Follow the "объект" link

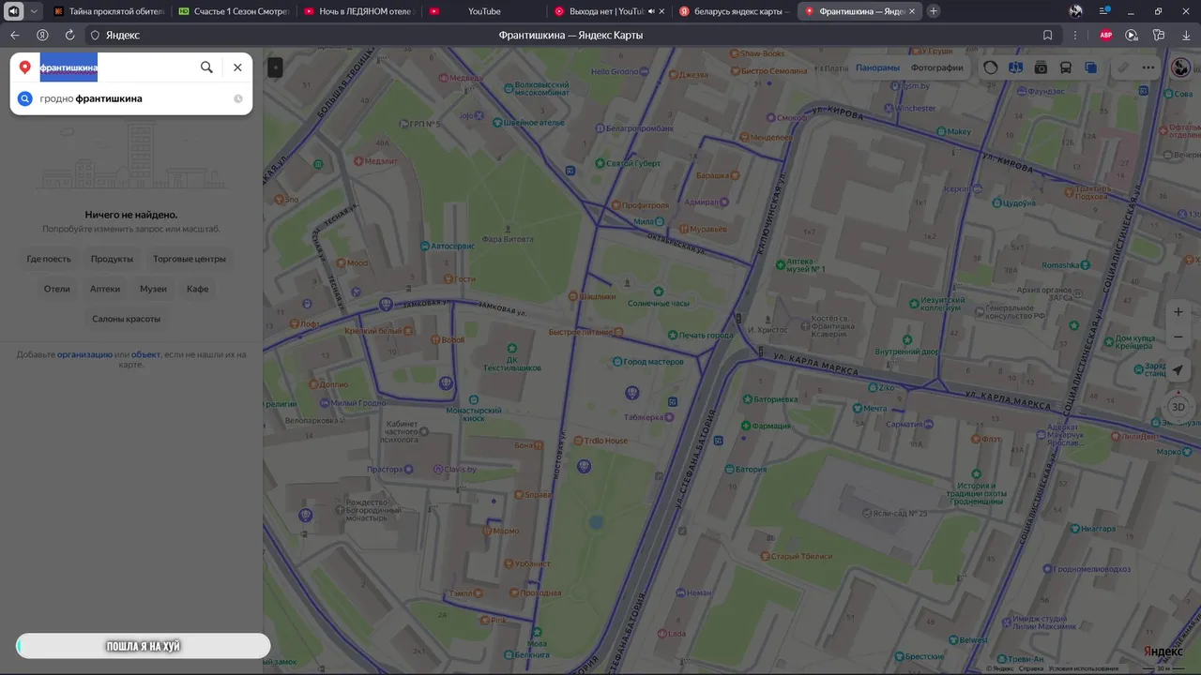click(145, 354)
